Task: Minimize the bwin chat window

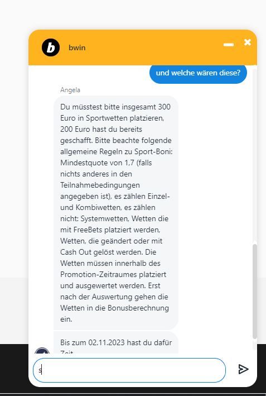Action: [x=229, y=45]
